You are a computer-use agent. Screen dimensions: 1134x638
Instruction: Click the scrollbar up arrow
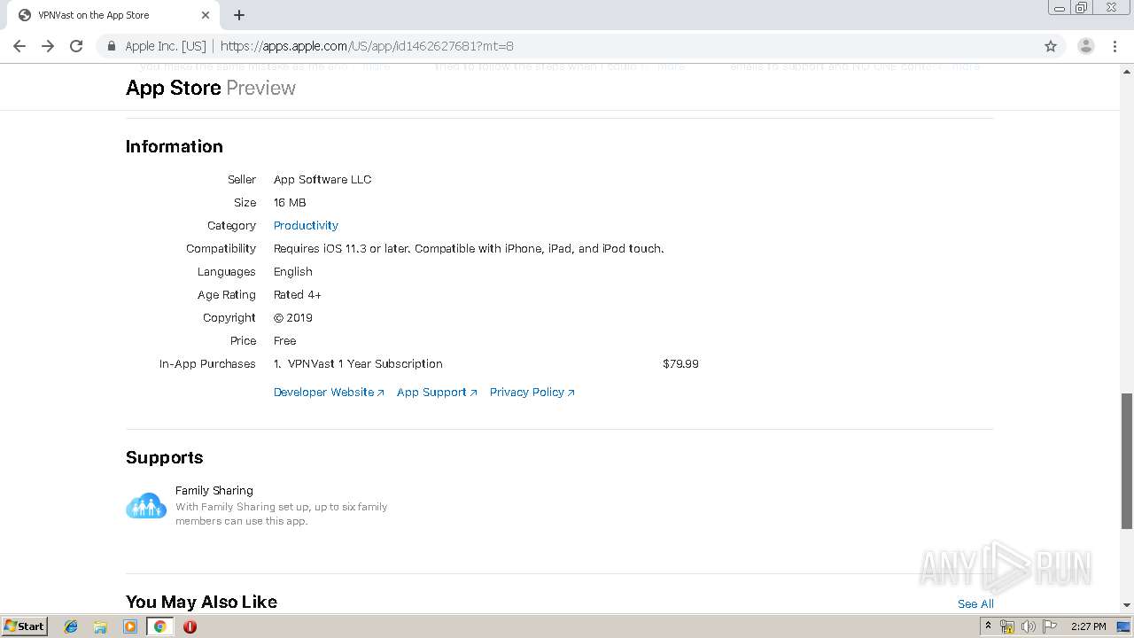[1127, 71]
